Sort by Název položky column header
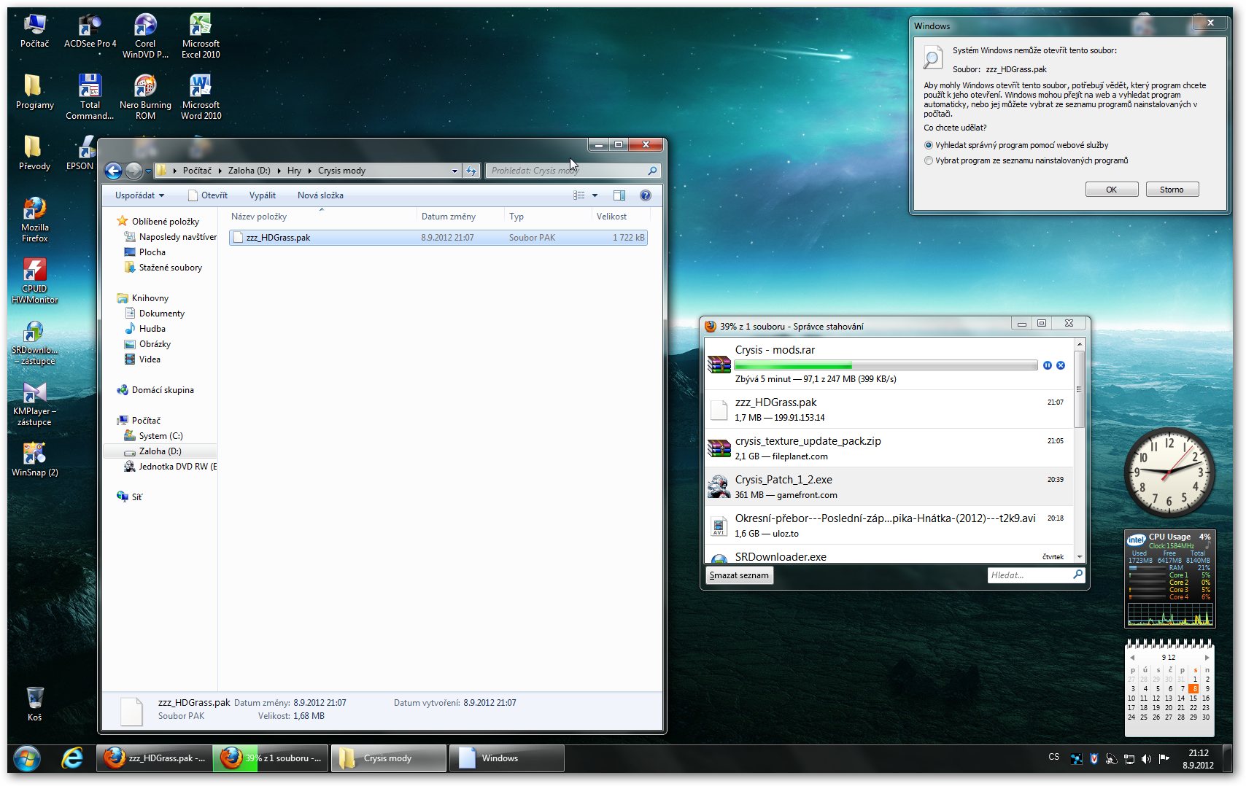Screen dimensions: 1246x786 coord(322,217)
